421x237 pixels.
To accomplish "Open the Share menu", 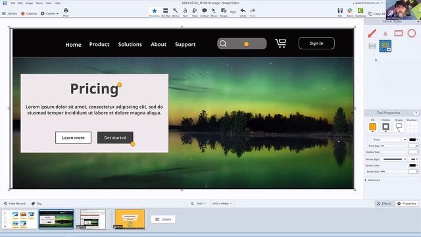I will pos(39,3).
